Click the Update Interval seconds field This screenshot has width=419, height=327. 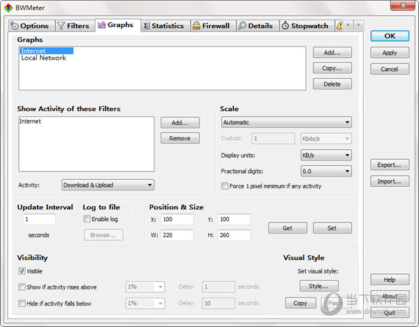39,219
